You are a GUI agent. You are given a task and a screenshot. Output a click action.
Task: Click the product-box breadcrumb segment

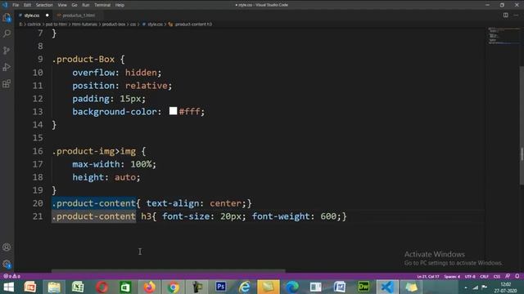(x=114, y=24)
